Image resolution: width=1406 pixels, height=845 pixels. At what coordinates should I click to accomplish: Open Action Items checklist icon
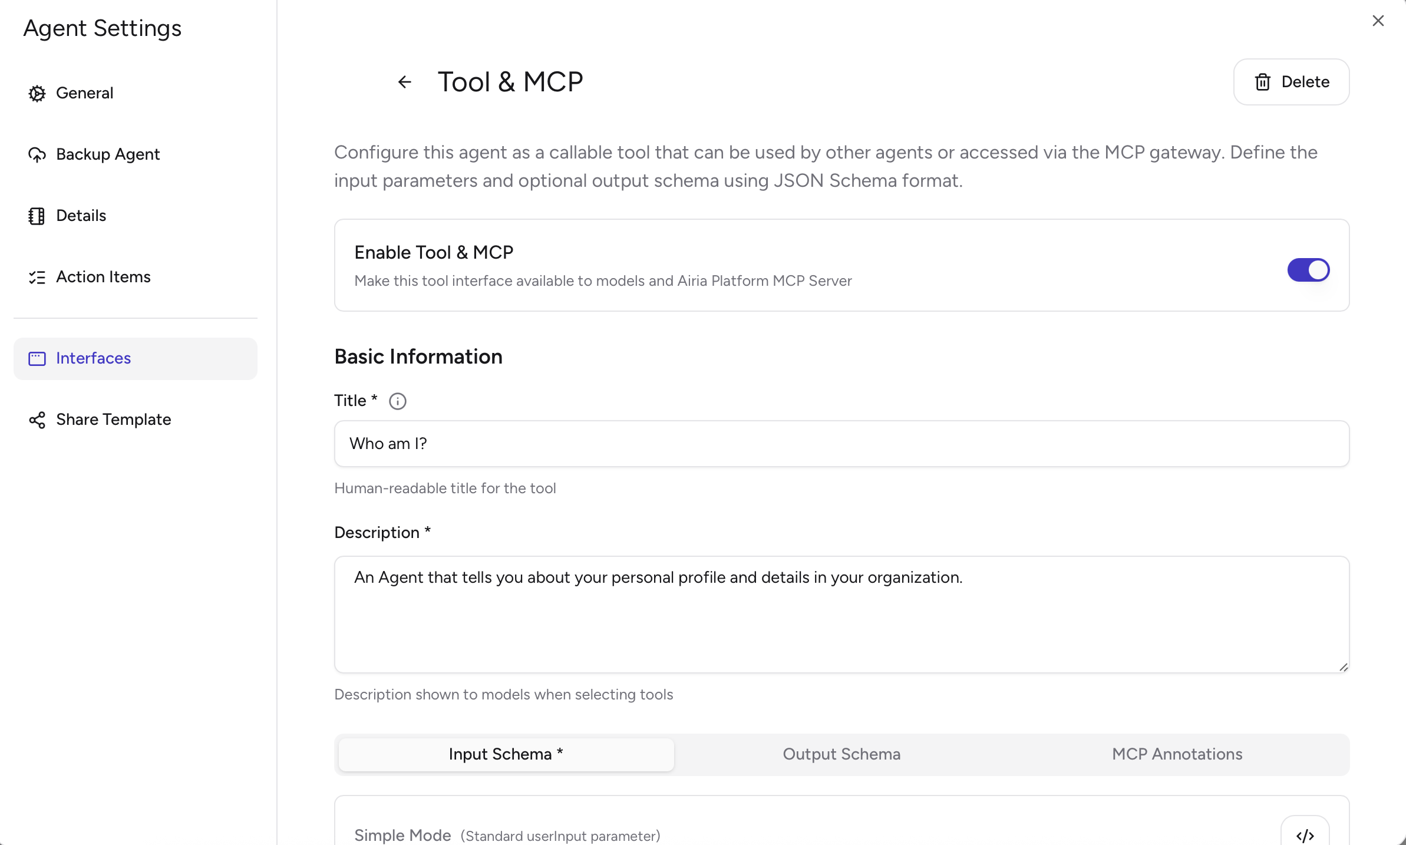point(37,278)
